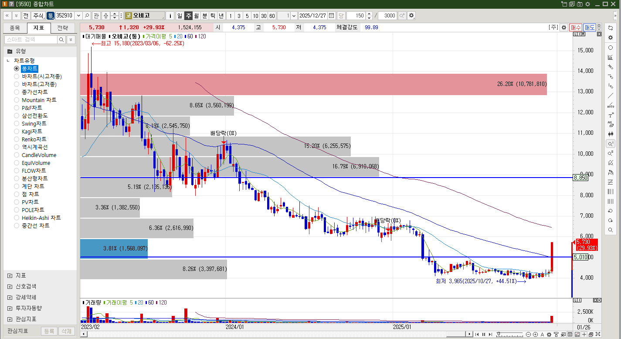
Task: Switch to the 종목 tab
Action: [x=15, y=28]
